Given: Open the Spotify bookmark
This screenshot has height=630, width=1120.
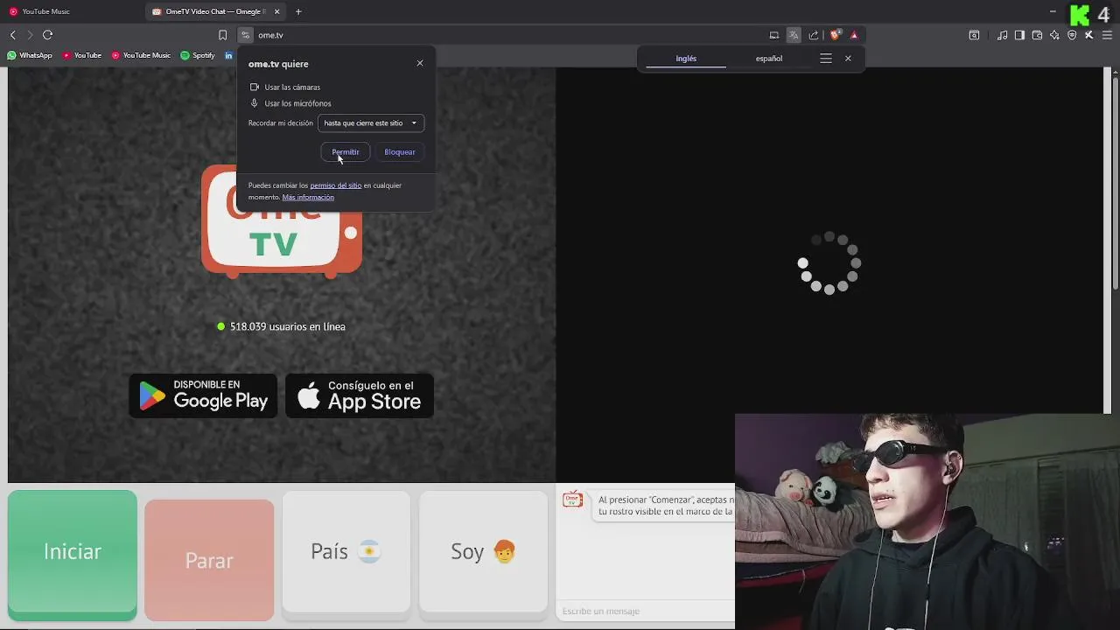Looking at the screenshot, I should click(198, 55).
